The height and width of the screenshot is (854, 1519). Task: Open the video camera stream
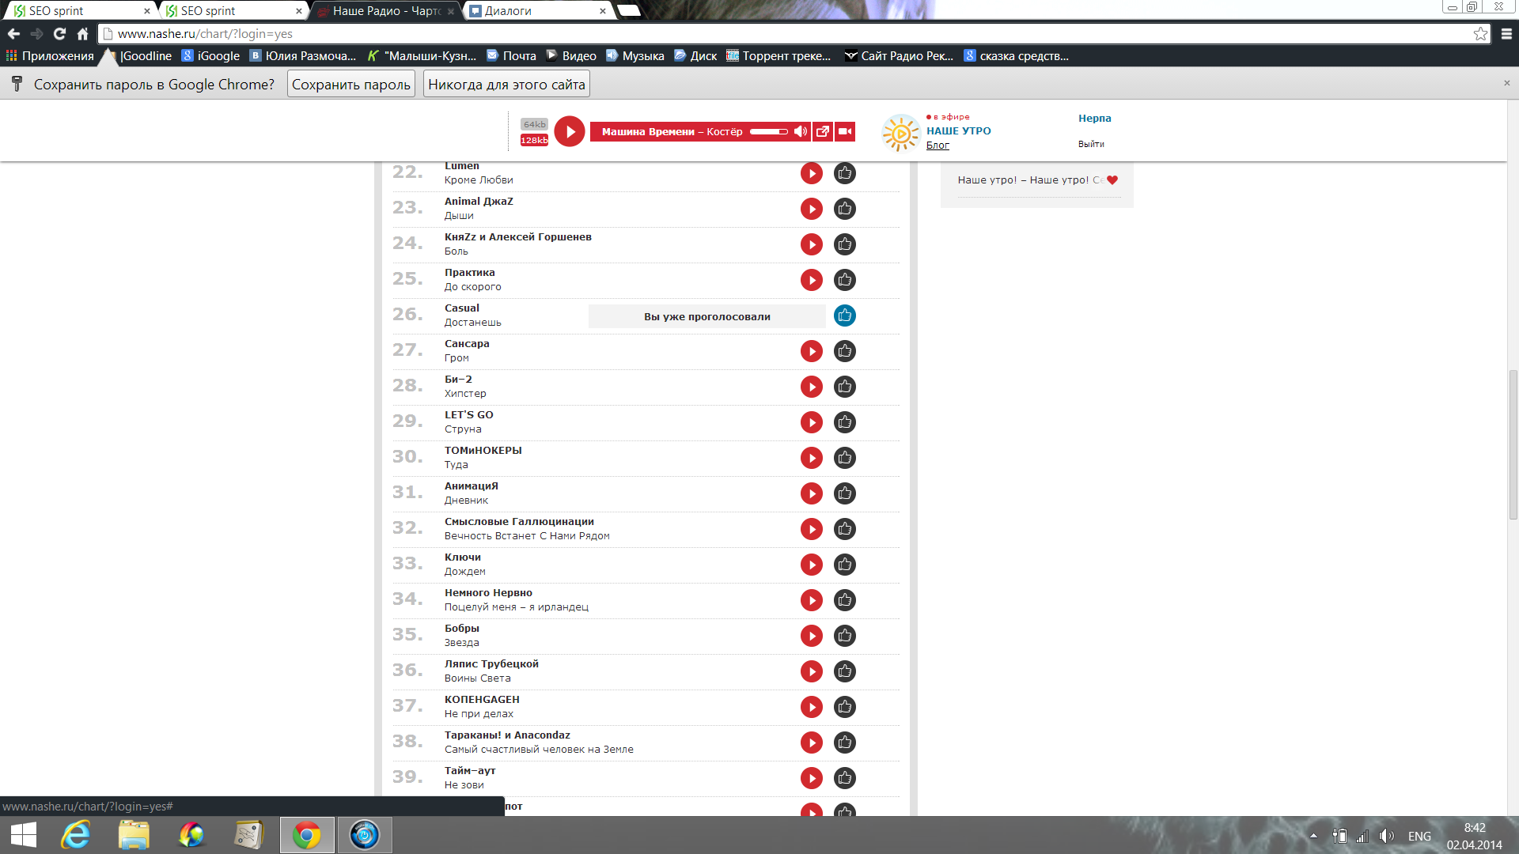(845, 131)
